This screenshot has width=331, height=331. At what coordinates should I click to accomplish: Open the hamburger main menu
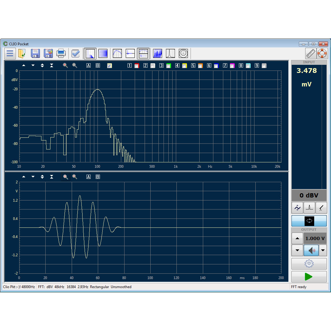tap(10, 53)
